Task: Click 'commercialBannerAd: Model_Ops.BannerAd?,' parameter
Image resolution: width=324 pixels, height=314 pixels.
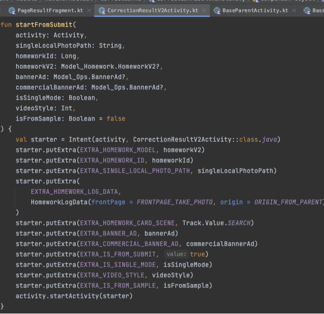Action: pyautogui.click(x=91, y=87)
